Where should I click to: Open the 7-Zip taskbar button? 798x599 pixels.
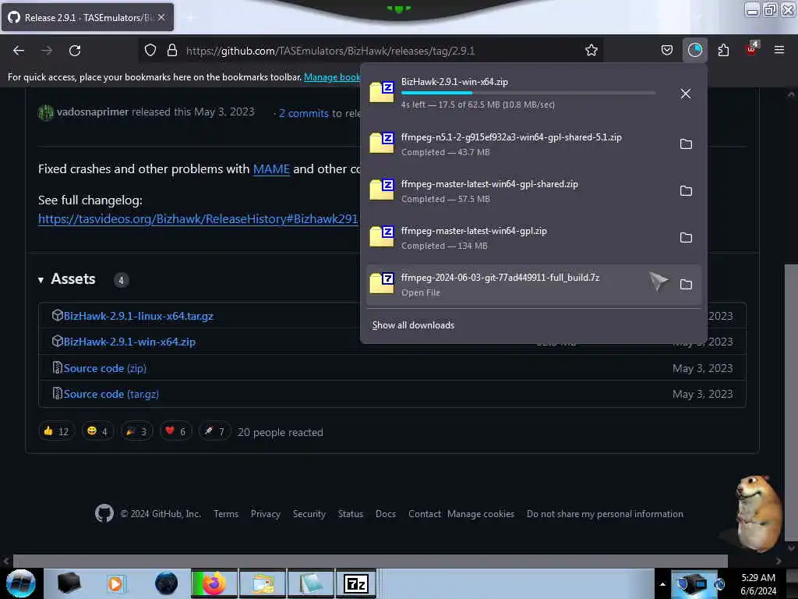pos(355,583)
